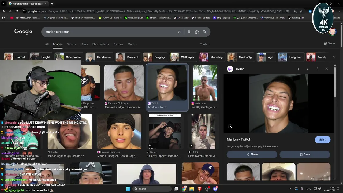343x193 pixels.
Task: Open Google Lens image search
Action: tap(197, 32)
